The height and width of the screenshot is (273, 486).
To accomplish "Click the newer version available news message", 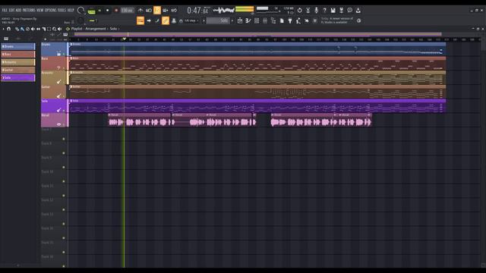I will tap(337, 20).
